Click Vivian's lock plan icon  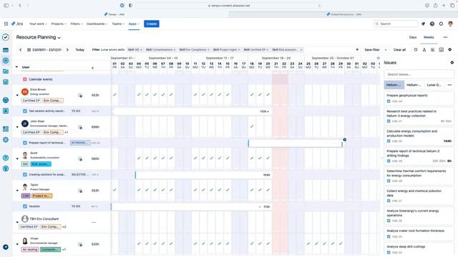click(80, 244)
